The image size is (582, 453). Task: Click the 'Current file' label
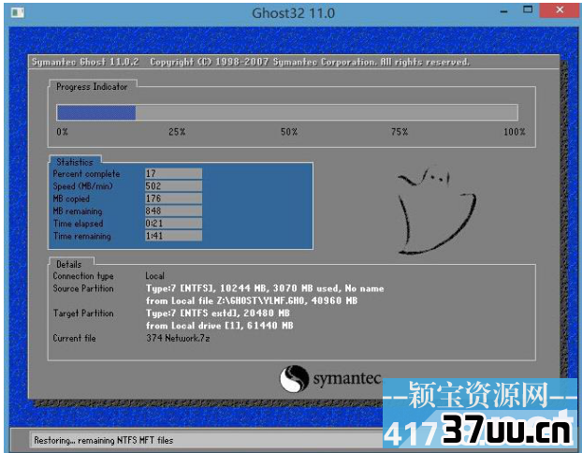coord(74,338)
